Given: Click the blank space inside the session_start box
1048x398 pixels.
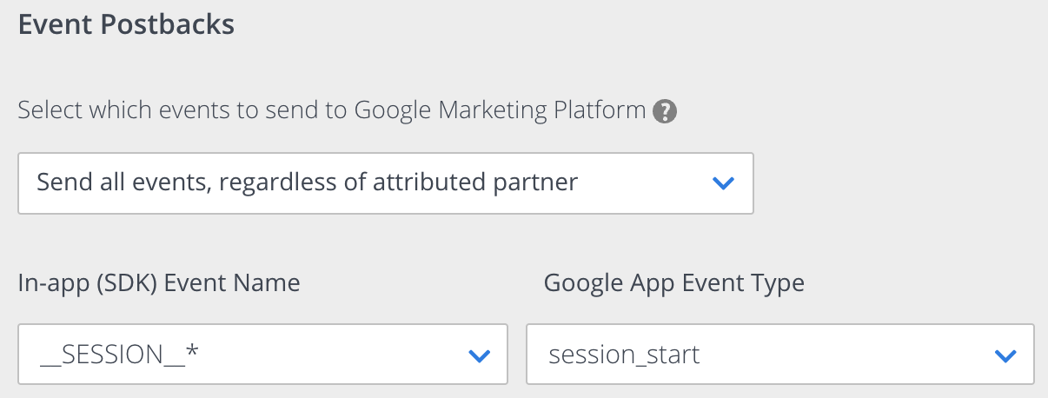Looking at the screenshot, I should (843, 355).
